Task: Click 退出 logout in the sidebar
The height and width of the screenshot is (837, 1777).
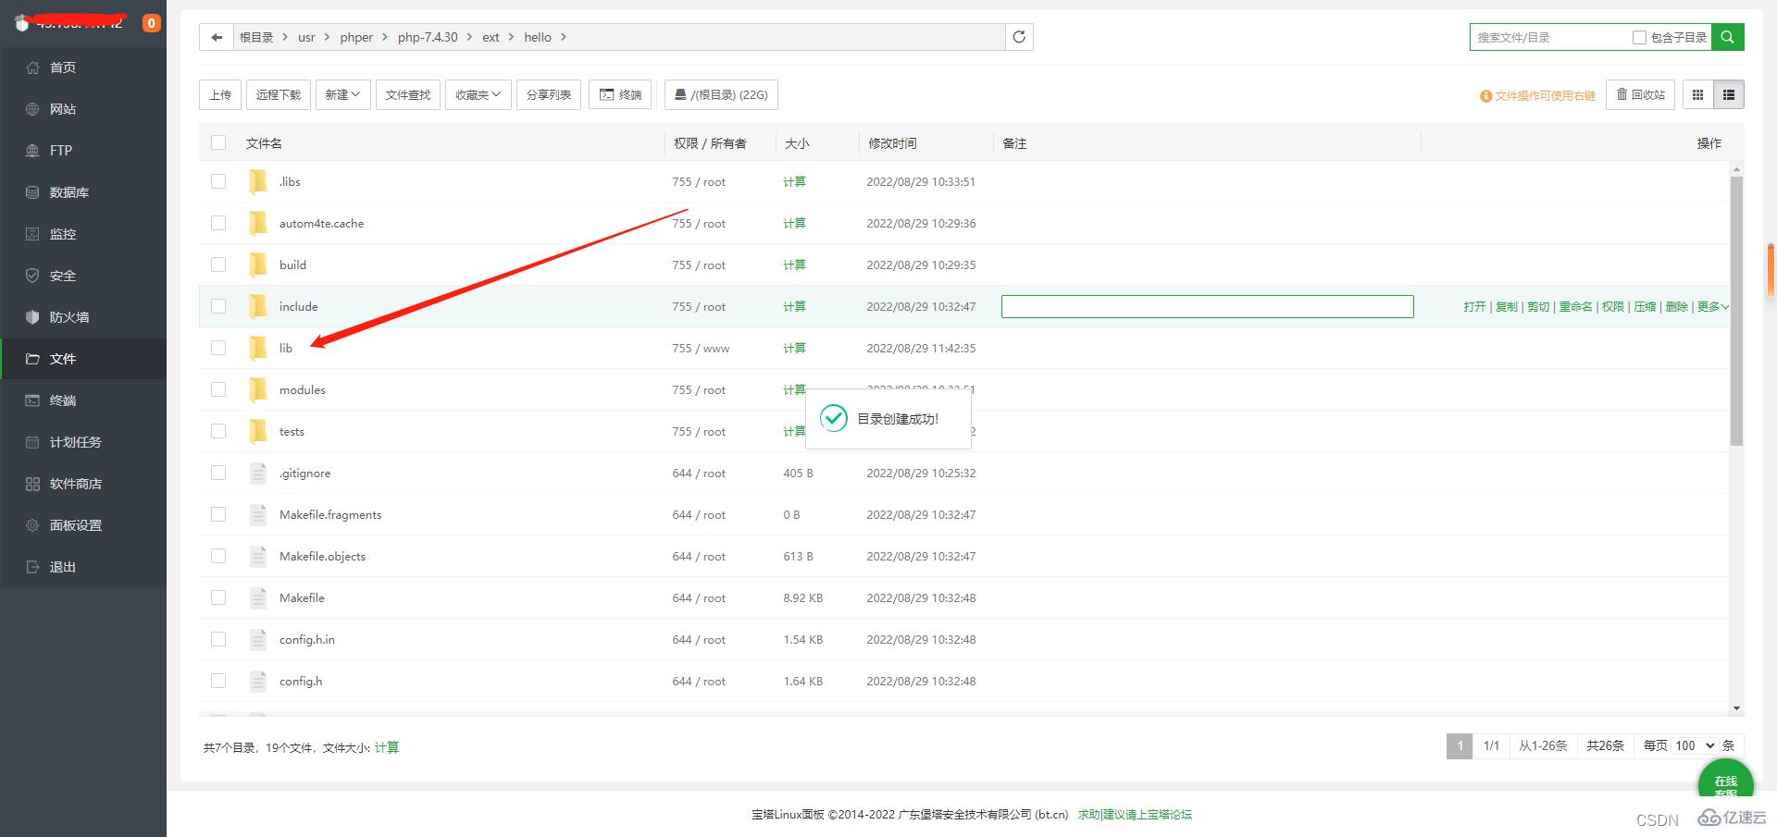Action: tap(62, 567)
